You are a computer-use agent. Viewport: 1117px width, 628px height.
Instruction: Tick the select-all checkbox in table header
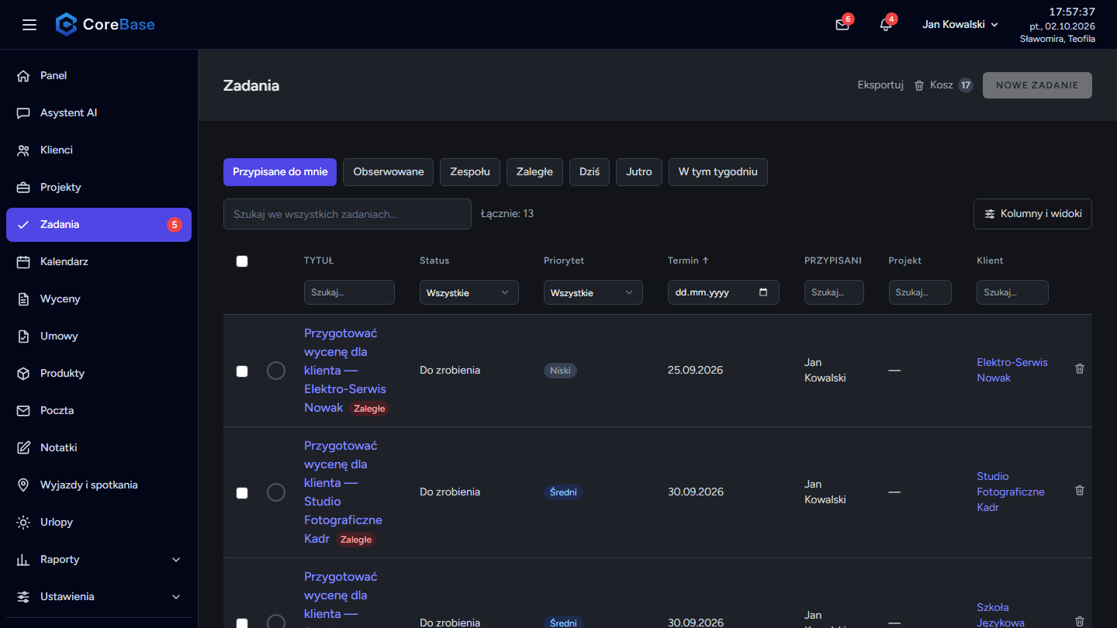pyautogui.click(x=242, y=261)
